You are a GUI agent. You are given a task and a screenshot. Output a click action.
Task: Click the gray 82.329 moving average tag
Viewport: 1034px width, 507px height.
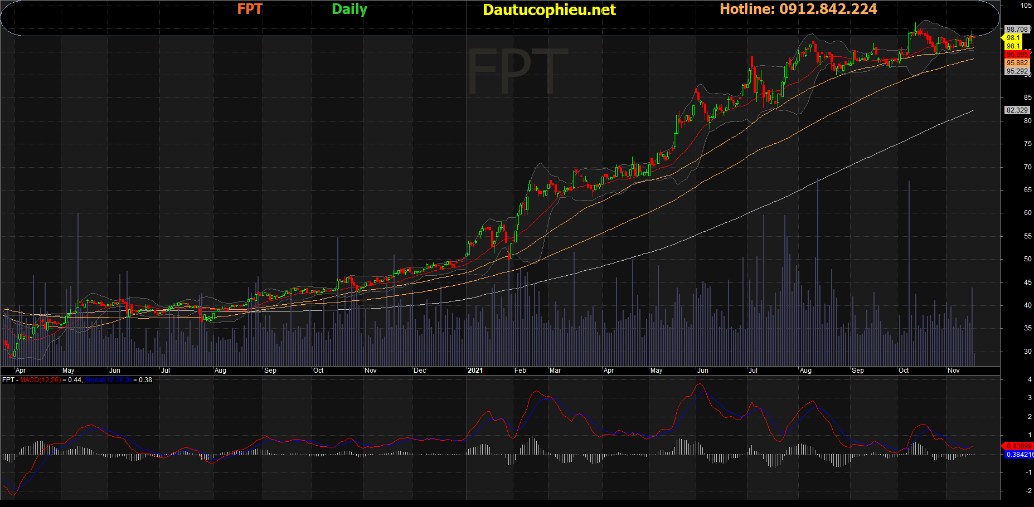pyautogui.click(x=1017, y=110)
